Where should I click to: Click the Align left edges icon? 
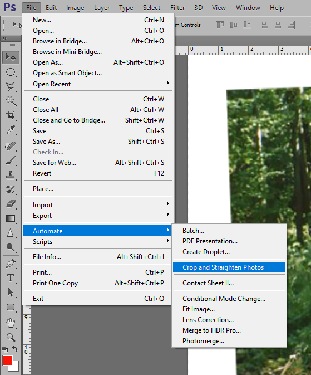tap(264, 25)
